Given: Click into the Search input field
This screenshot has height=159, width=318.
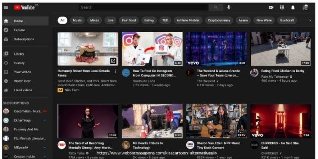Looking at the screenshot, I should 143,7.
